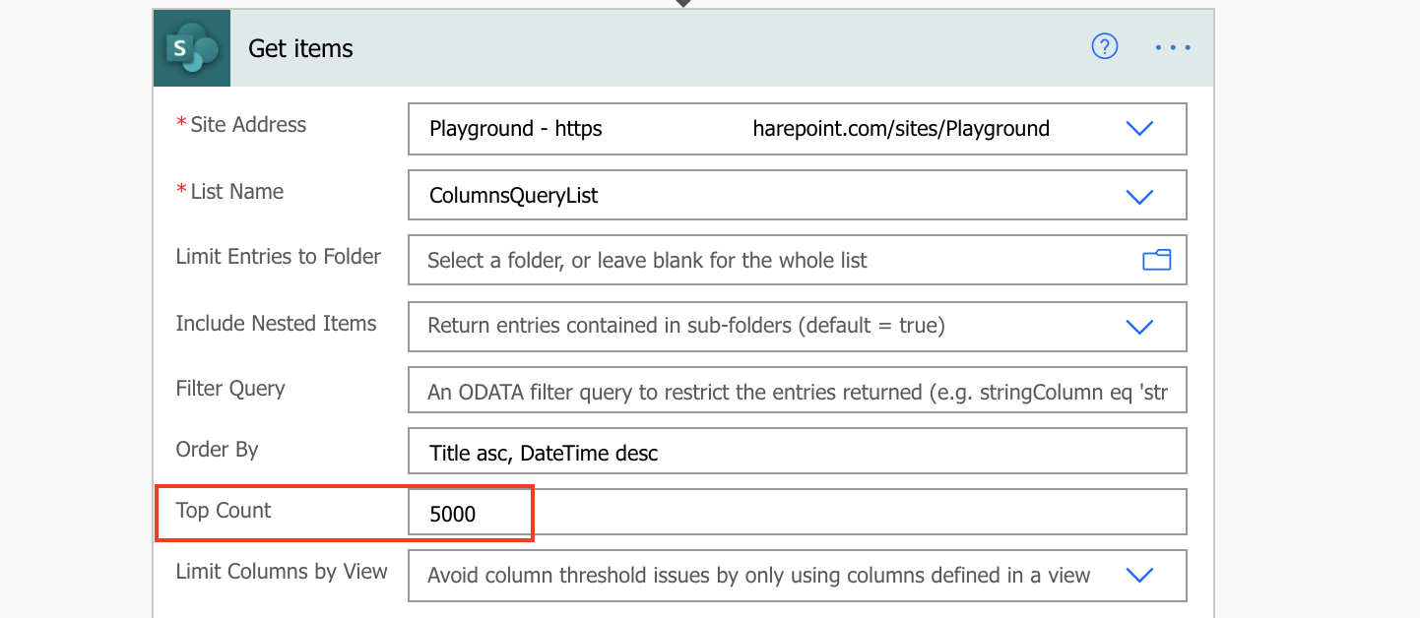
Task: Expand the List Name dropdown arrow
Action: point(1139,196)
